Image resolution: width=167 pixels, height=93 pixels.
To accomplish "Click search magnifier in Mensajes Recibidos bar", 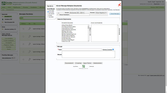I will pyautogui.click(x=21, y=18).
